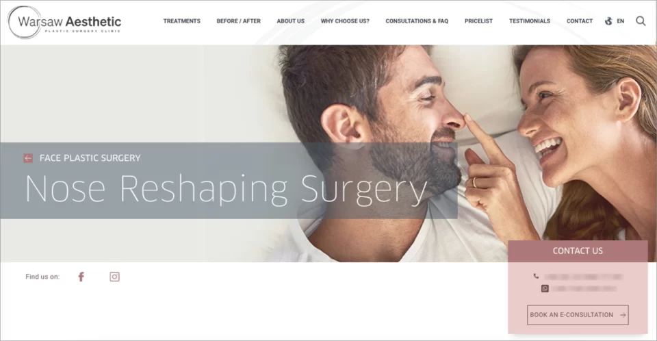Open the Facebook page icon
The width and height of the screenshot is (657, 341).
(81, 277)
